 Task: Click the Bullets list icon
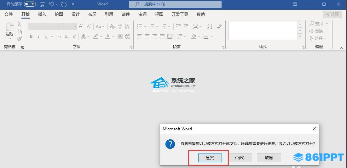(139, 26)
